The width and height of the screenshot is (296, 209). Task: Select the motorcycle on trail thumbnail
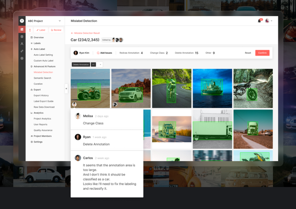253,88
